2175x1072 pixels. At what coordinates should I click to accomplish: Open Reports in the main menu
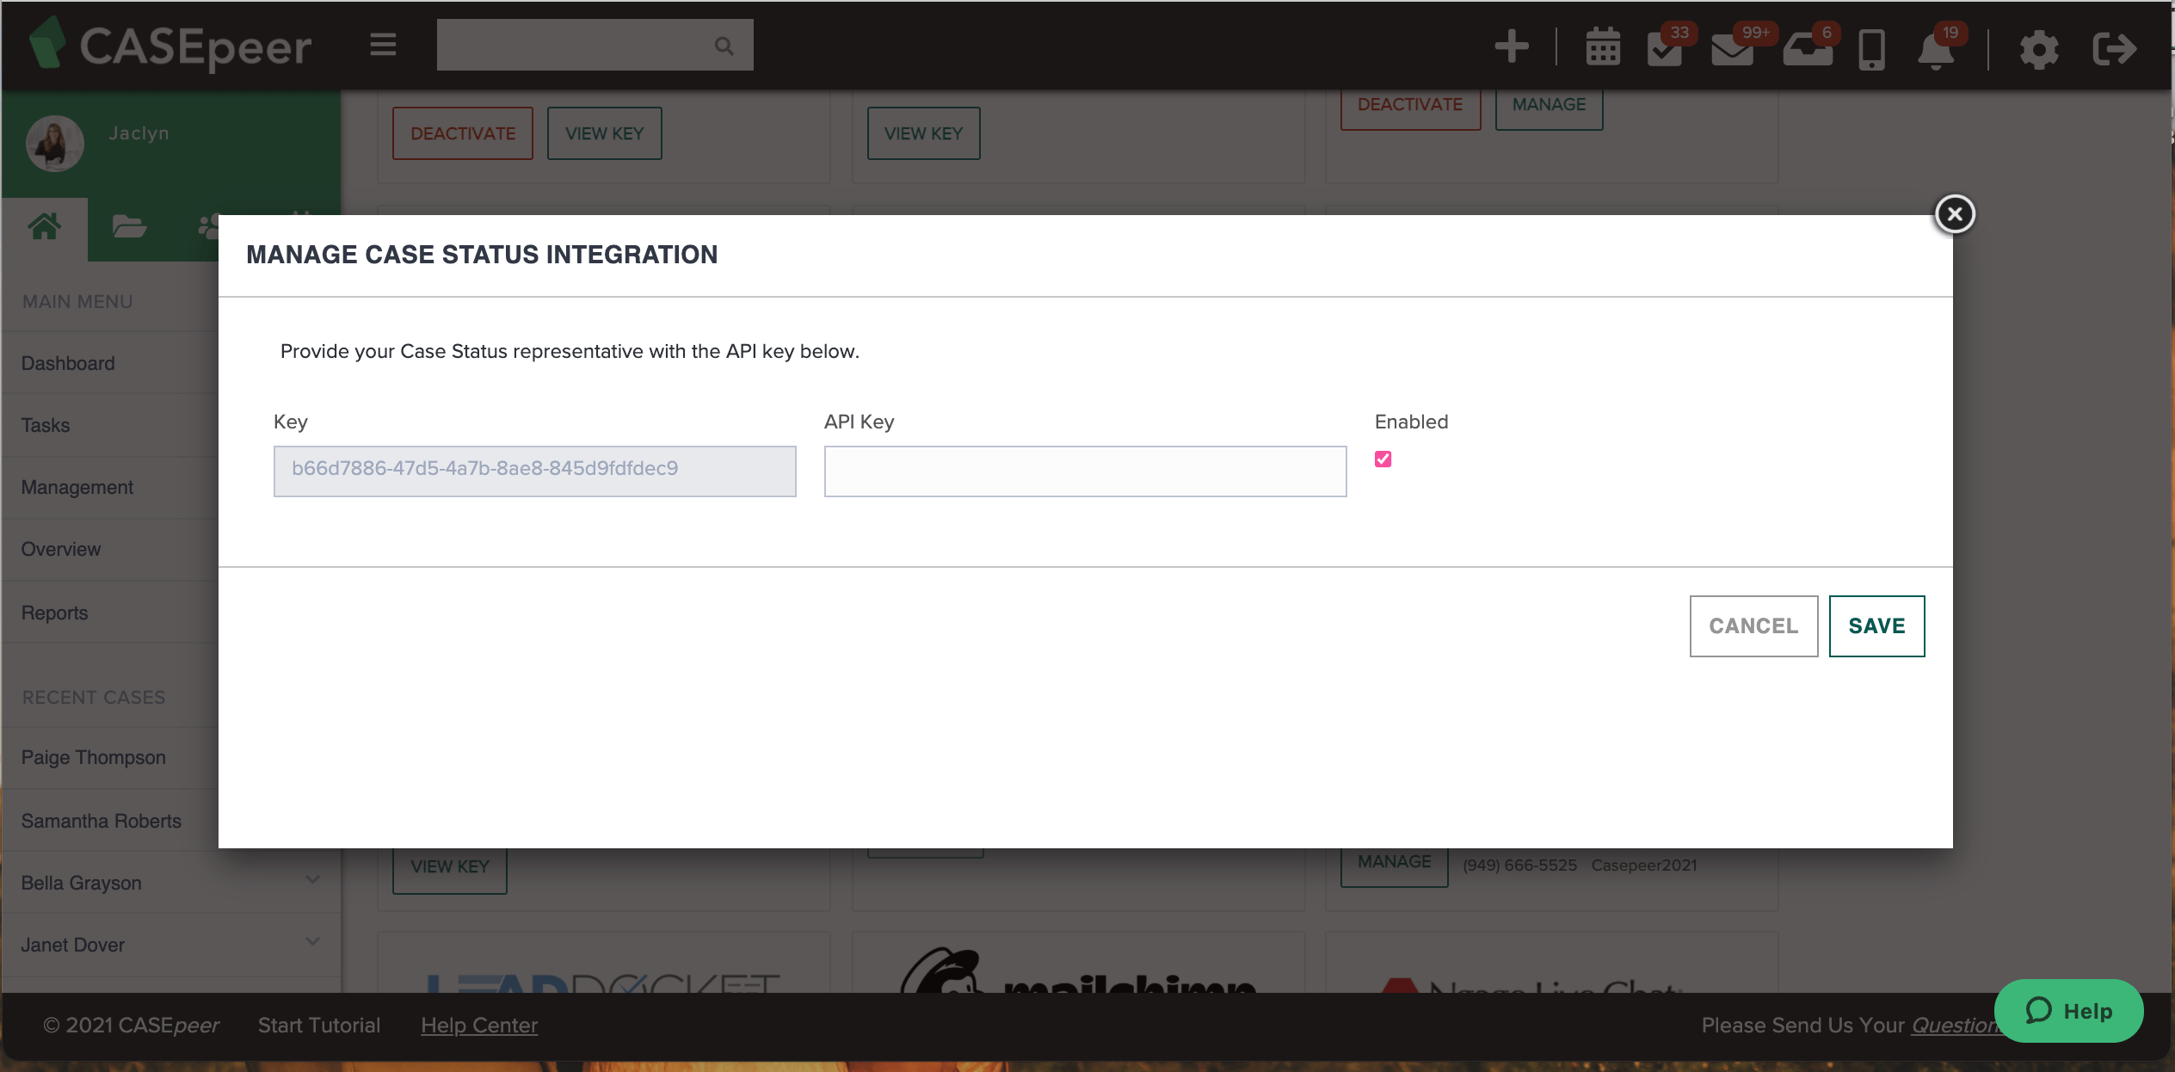[54, 612]
